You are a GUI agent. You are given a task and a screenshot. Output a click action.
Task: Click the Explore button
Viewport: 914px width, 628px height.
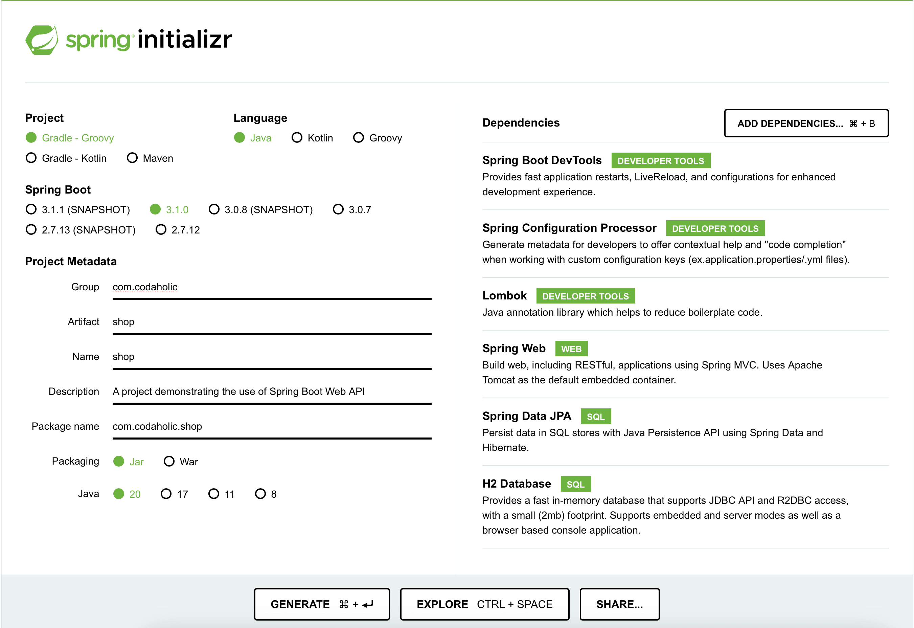point(484,604)
